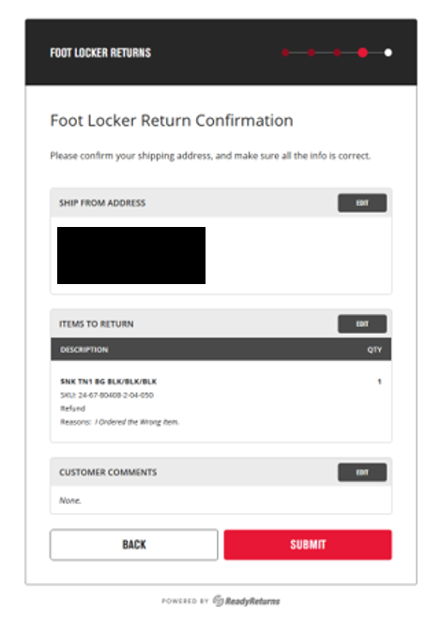Viewport: 442px width, 632px height.
Task: Click the SNK TN1 BG BLK/BLK/BLK item name
Action: click(109, 382)
